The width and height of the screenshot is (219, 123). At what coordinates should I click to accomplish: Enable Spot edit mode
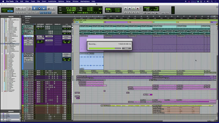click(x=10, y=9)
